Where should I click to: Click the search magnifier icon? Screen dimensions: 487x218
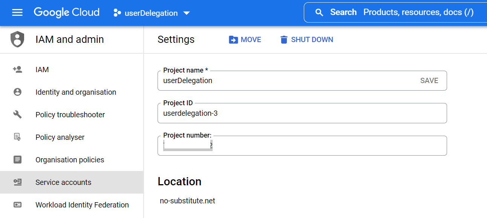click(319, 13)
